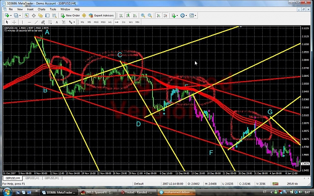Toggle Auto Scroll on the chart
314x196 pixels.
(158, 16)
